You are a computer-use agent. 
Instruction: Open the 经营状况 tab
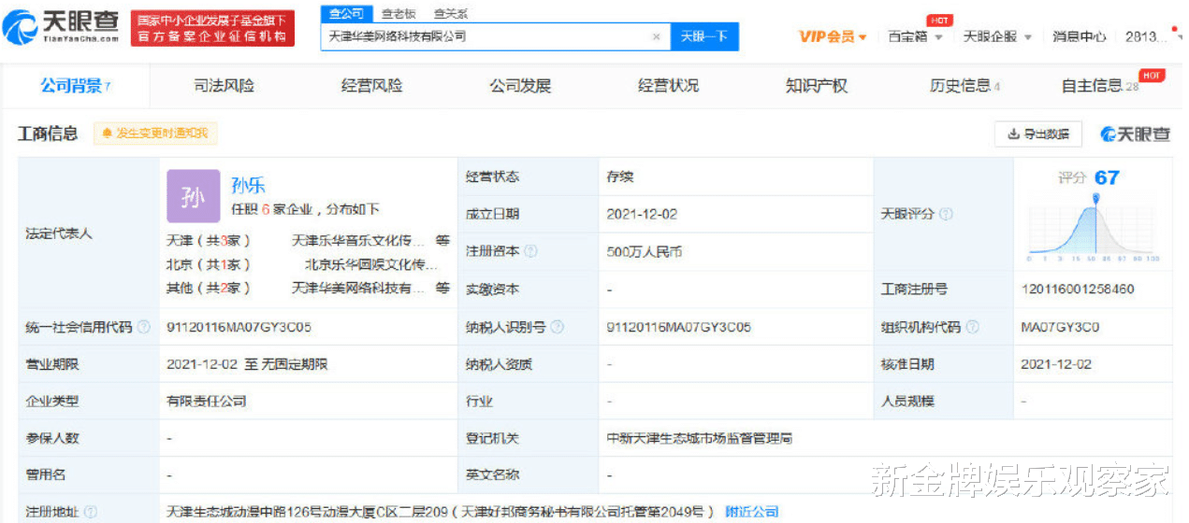click(668, 86)
